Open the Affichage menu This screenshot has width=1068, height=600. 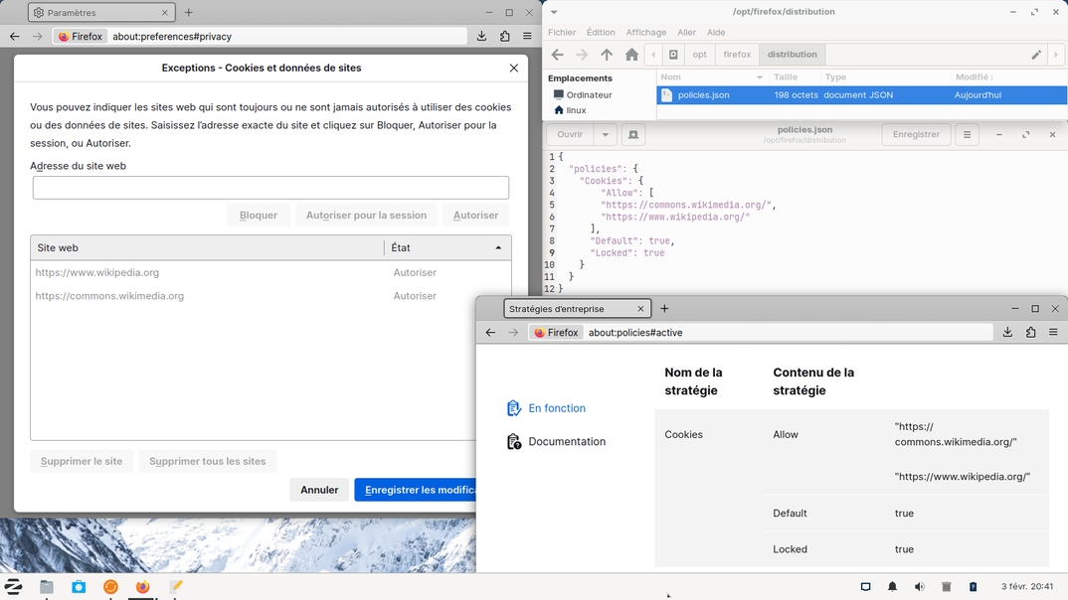(x=645, y=33)
